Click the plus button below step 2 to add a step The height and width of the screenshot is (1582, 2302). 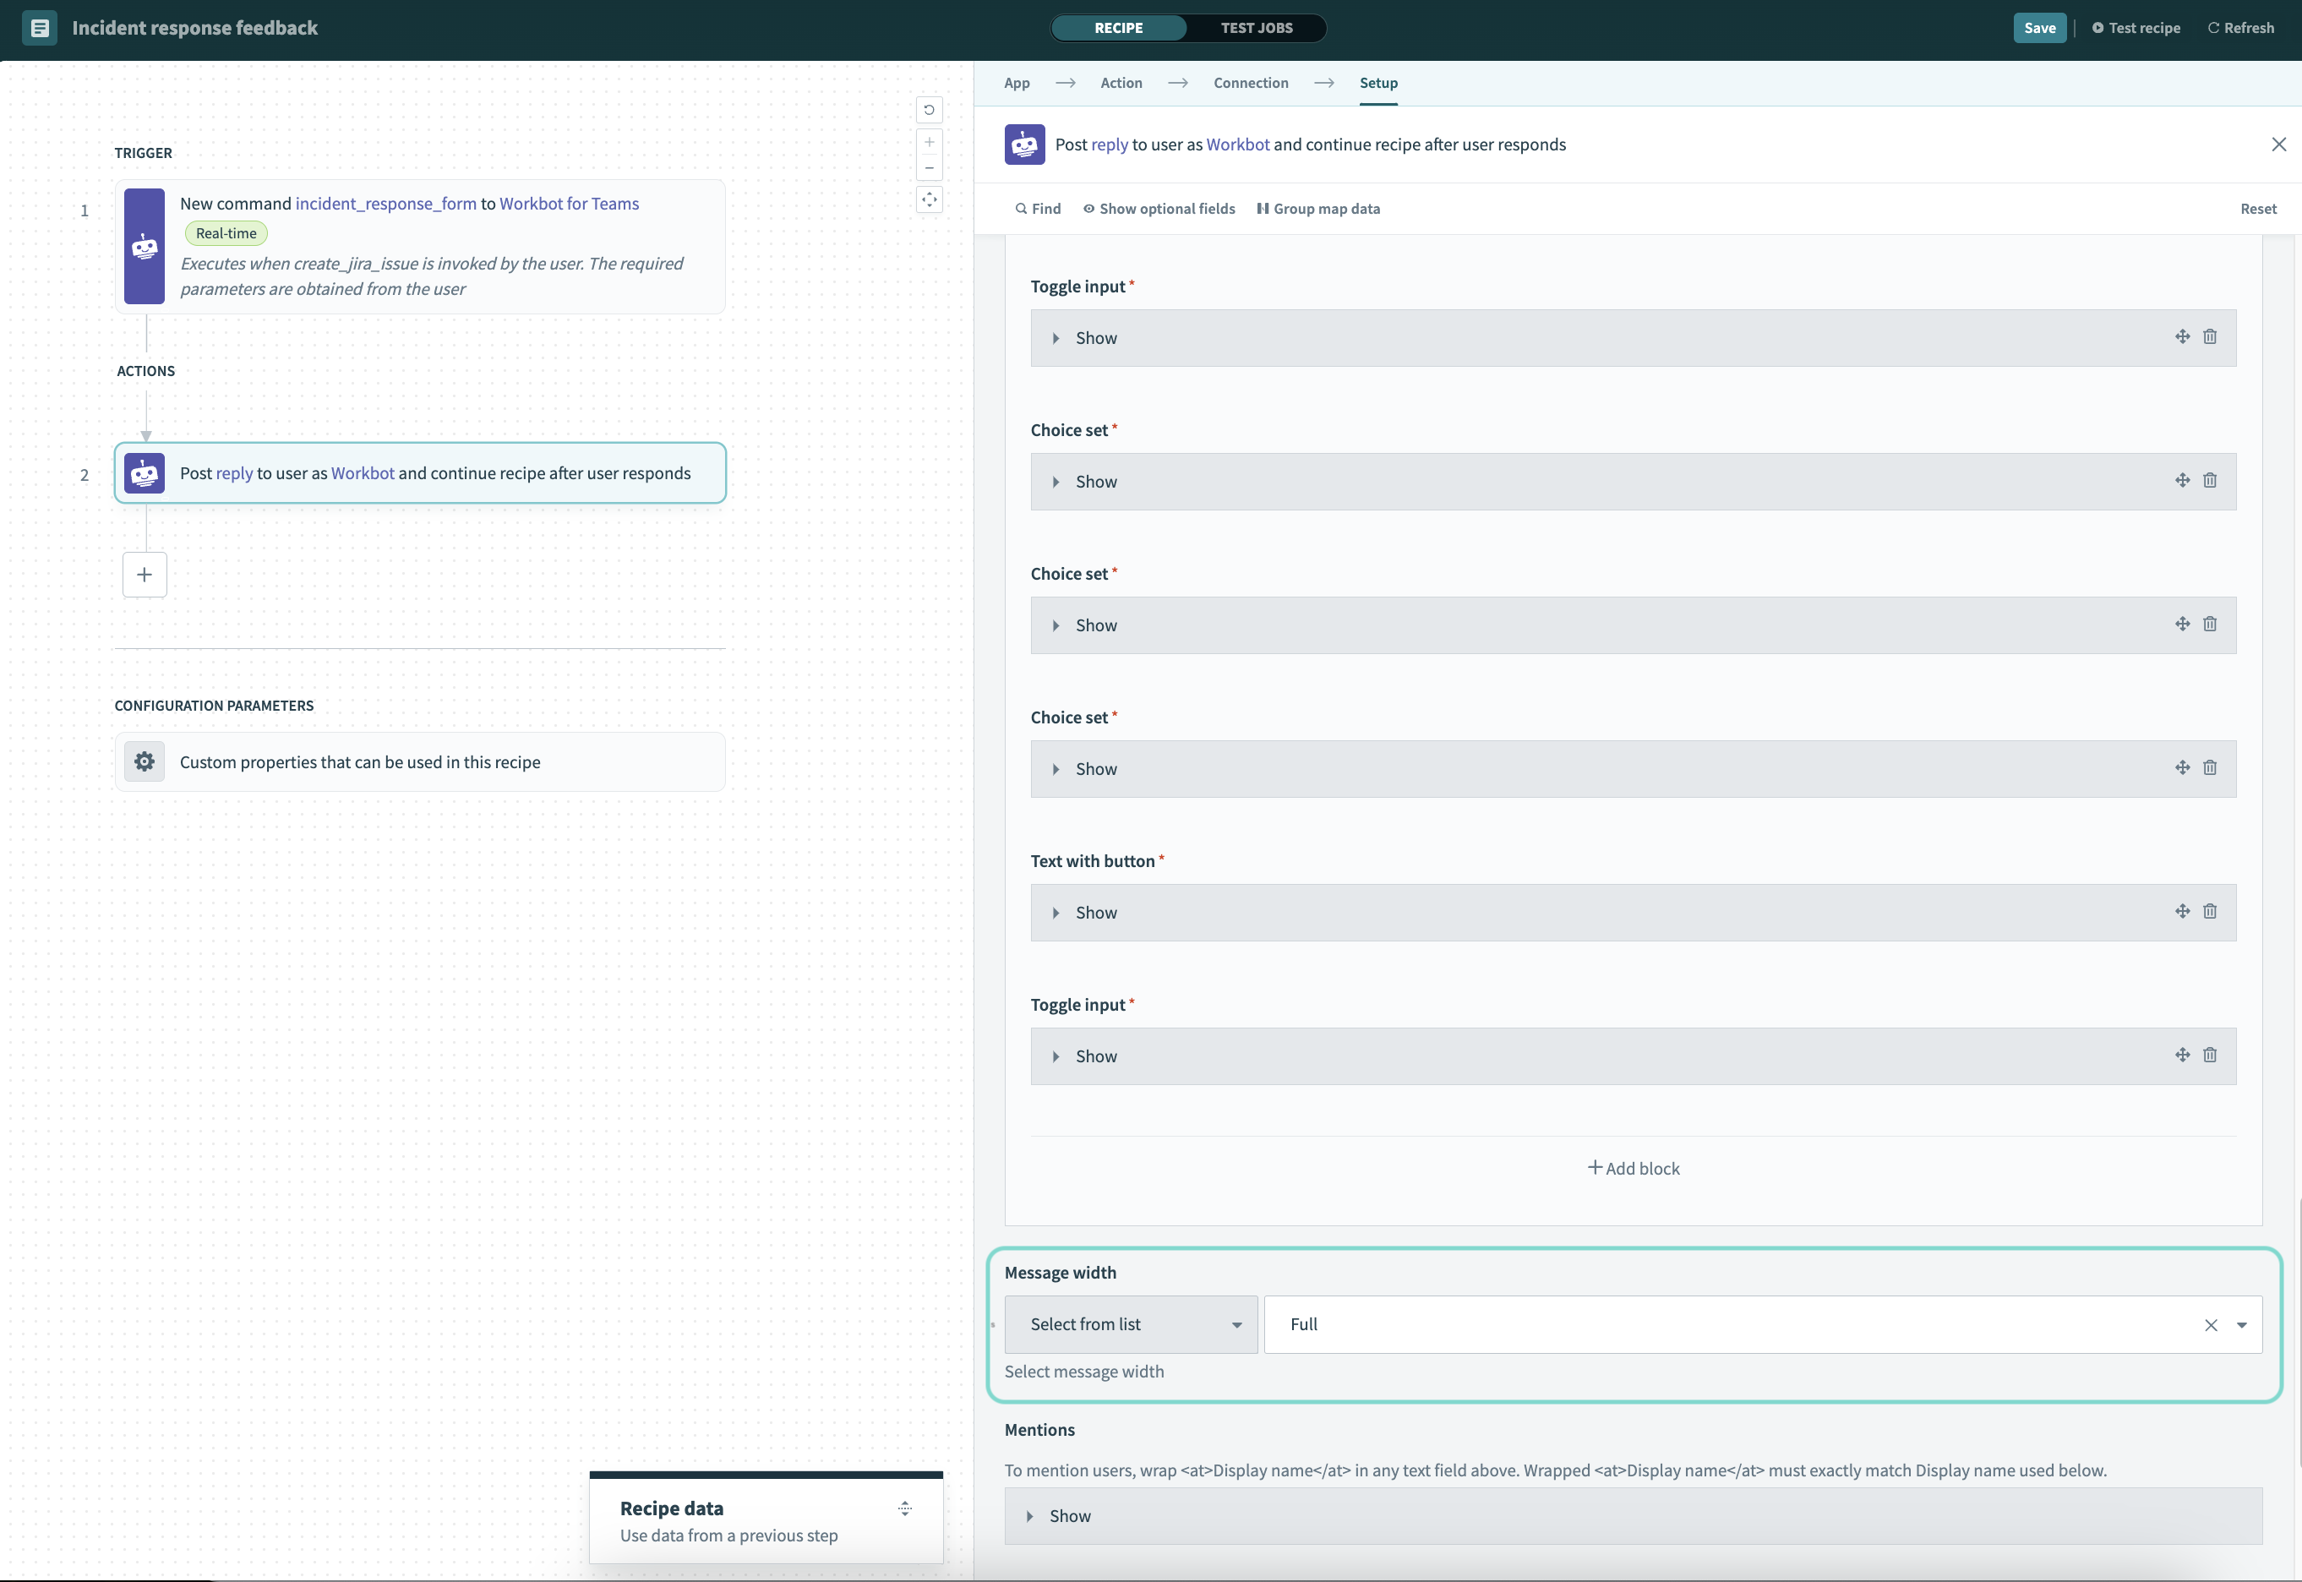(145, 575)
